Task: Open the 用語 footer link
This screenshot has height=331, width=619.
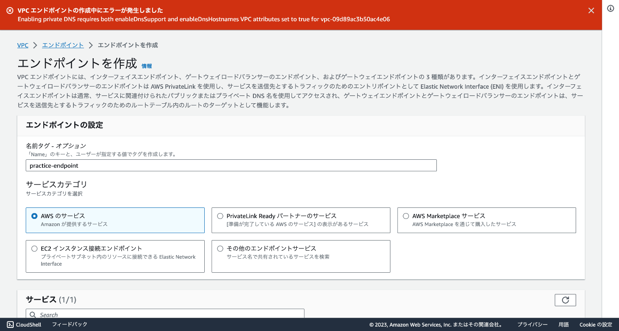Action: [x=564, y=324]
